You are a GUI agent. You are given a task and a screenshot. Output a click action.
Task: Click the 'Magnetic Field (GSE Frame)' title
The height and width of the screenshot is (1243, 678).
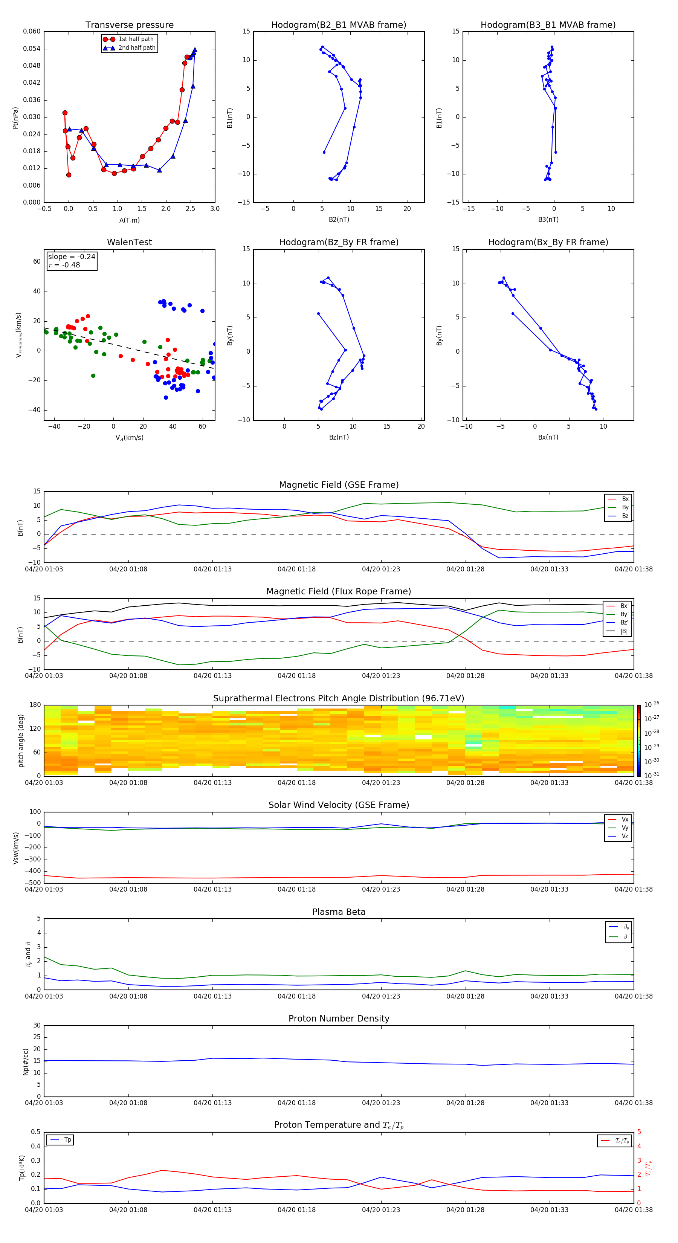point(339,485)
